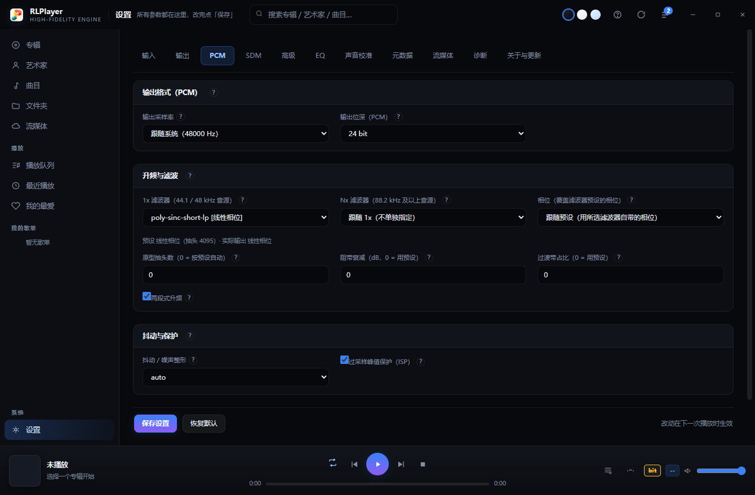Image resolution: width=755 pixels, height=495 pixels.
Task: Open the 文件夹 sidebar entry
Action: point(59,106)
